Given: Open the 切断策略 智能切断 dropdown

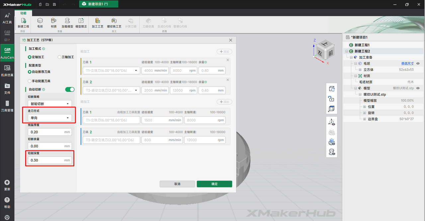Looking at the screenshot, I should pyautogui.click(x=50, y=104).
